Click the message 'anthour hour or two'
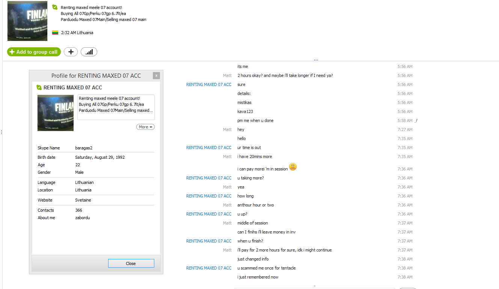The image size is (499, 289). click(256, 205)
